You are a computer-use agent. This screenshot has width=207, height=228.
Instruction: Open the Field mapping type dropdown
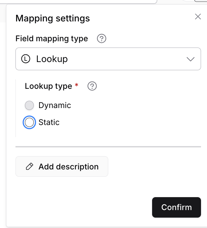coord(108,59)
